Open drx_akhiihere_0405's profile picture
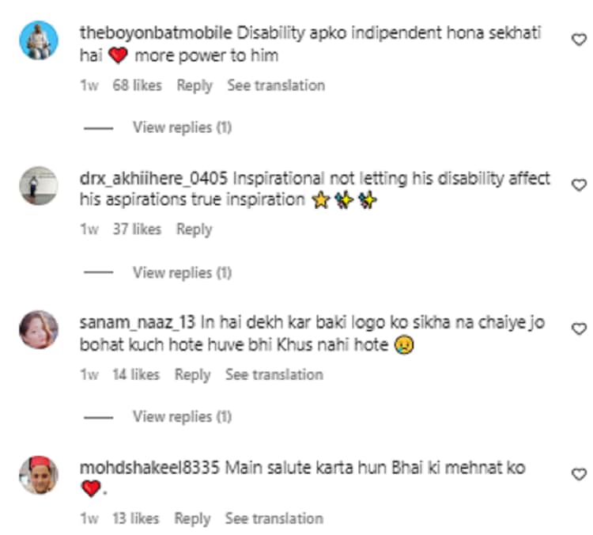The image size is (593, 535). [x=39, y=185]
